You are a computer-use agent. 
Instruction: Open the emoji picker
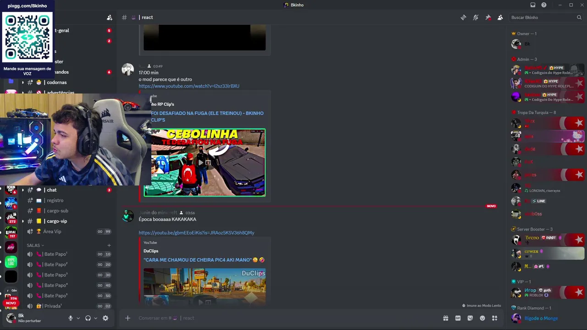(482, 318)
